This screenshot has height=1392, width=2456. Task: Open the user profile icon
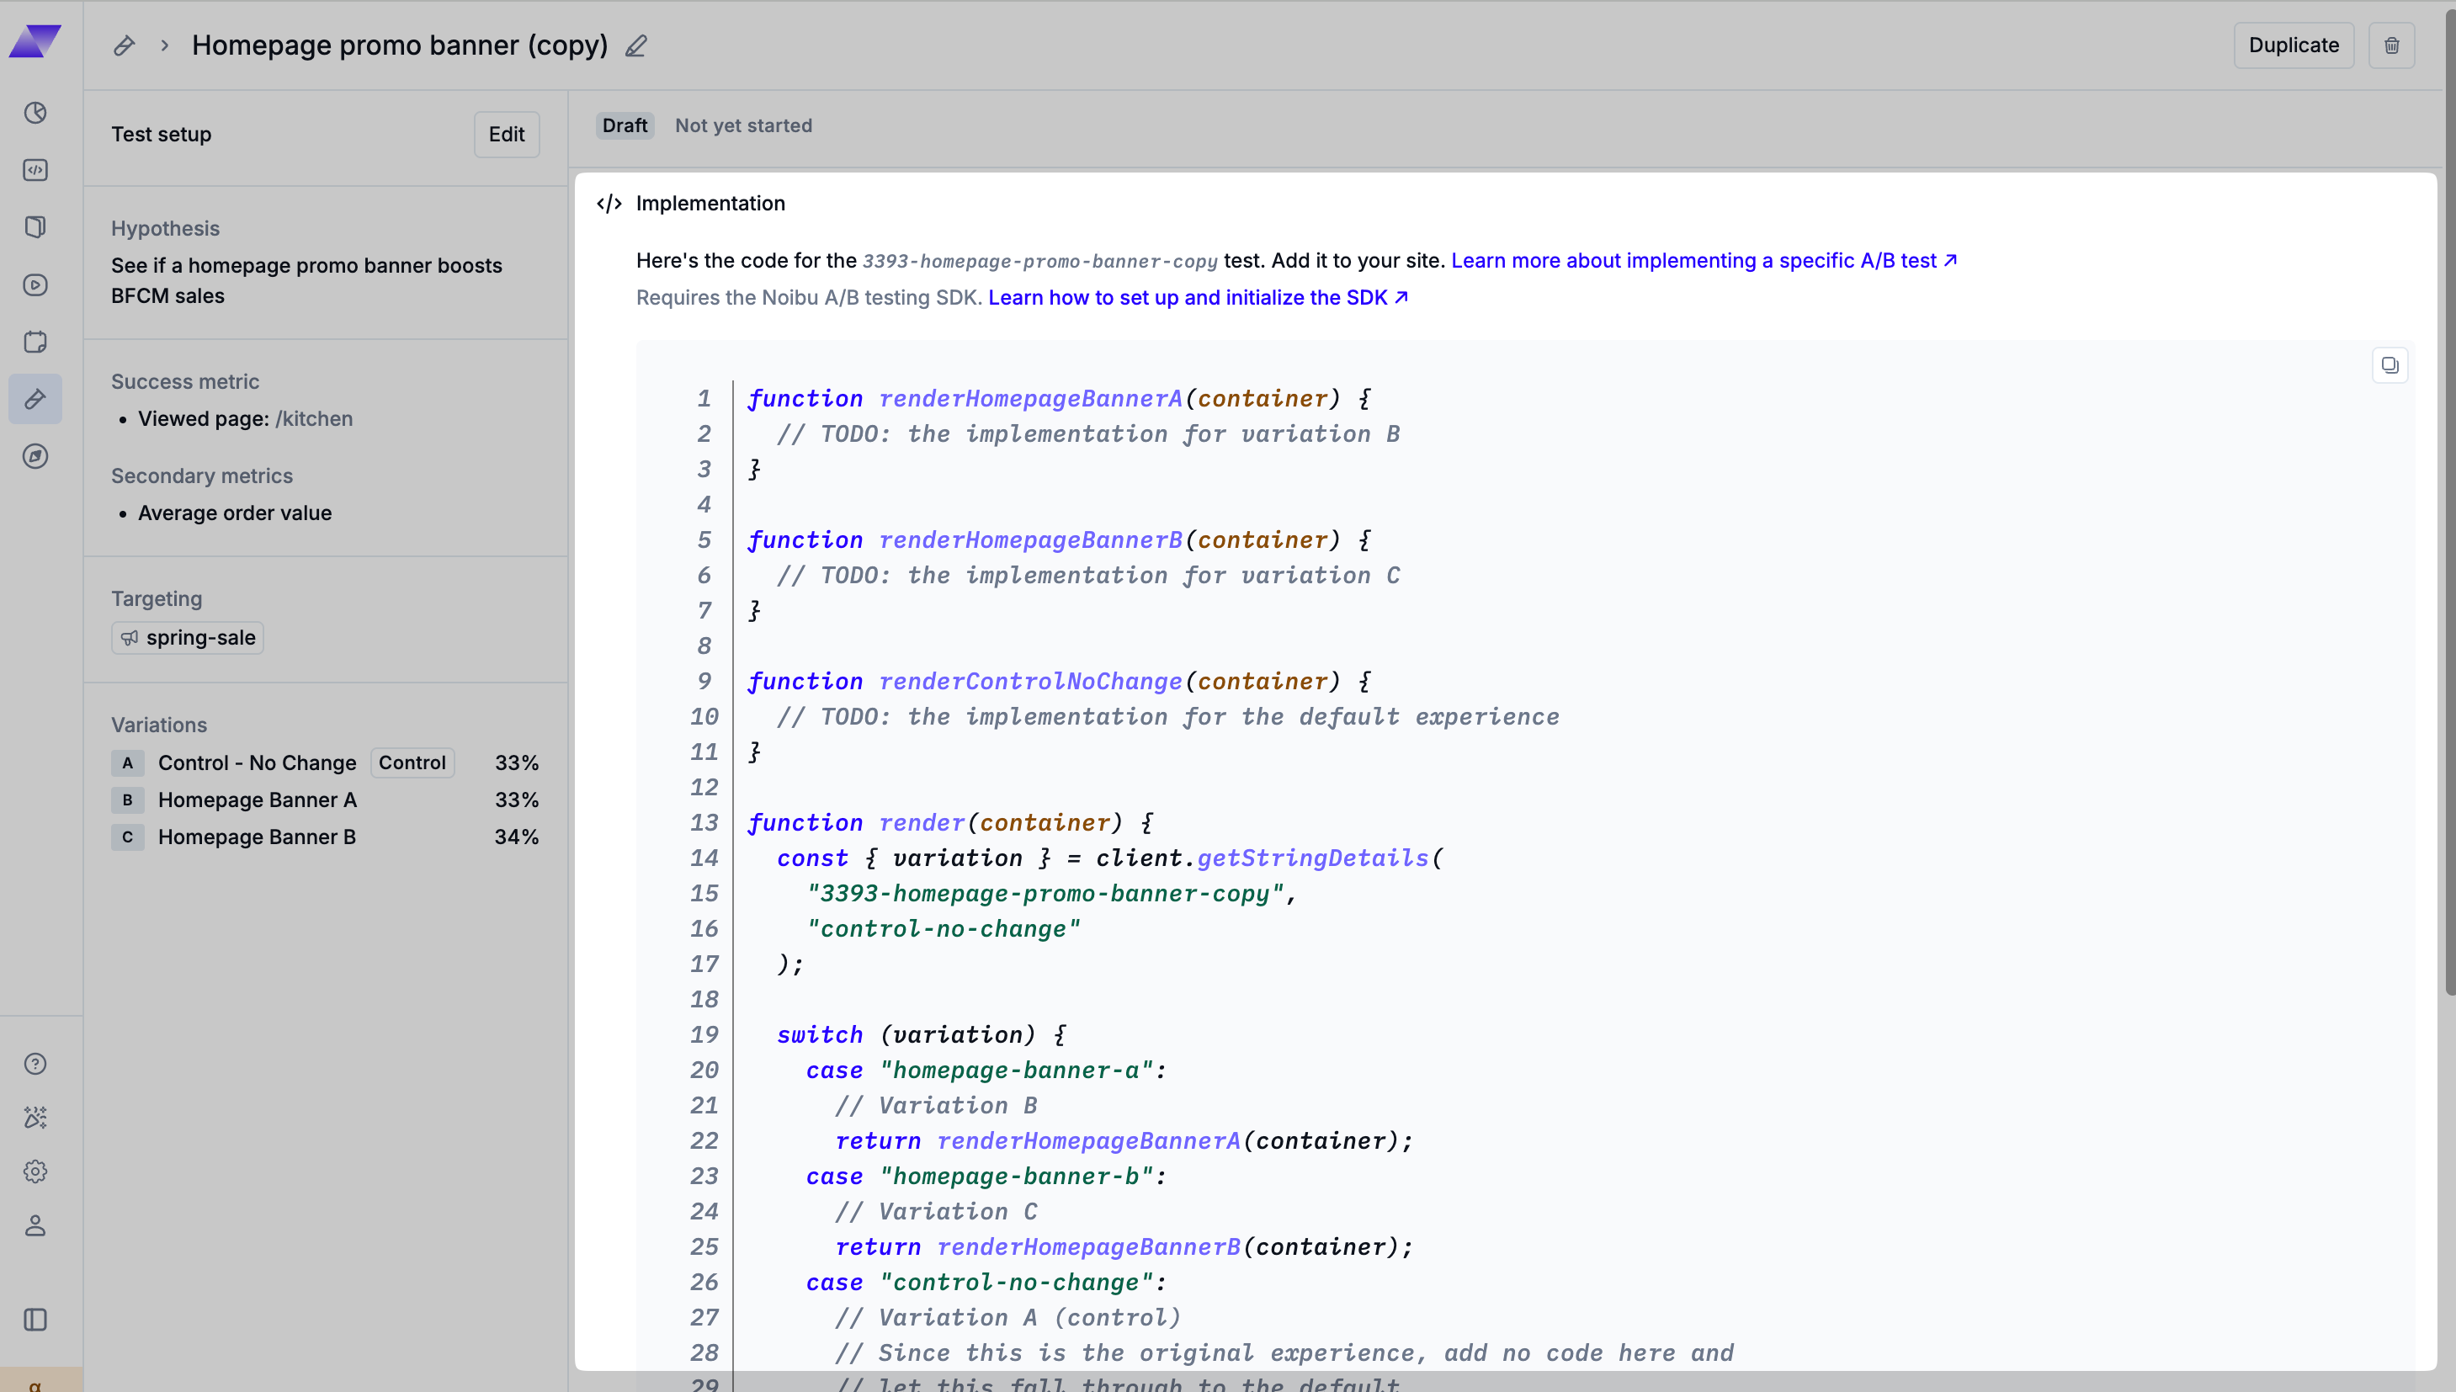click(x=35, y=1225)
